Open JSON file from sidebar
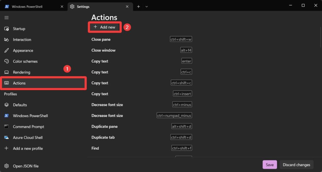Viewport: 322px width, 172px height. click(x=25, y=166)
